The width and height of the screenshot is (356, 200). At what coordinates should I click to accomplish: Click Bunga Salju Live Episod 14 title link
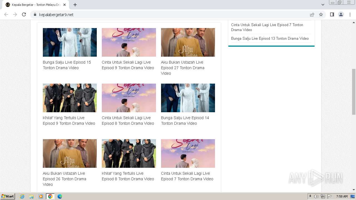tap(185, 121)
